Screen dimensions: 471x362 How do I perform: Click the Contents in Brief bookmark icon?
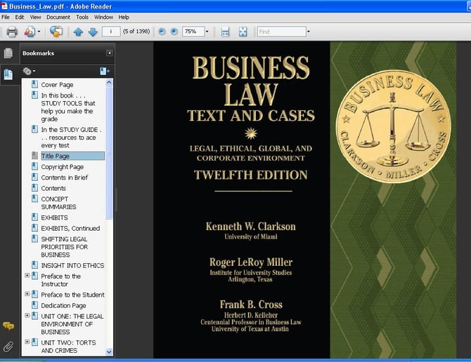[x=35, y=177]
